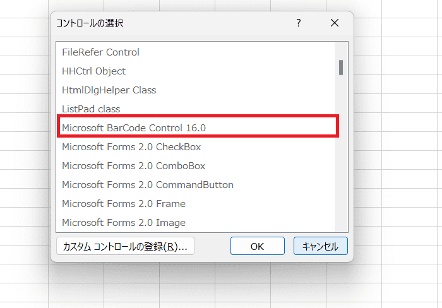Select FileRefer Control in the list
Viewport: 442px width, 308px height.
tap(101, 52)
